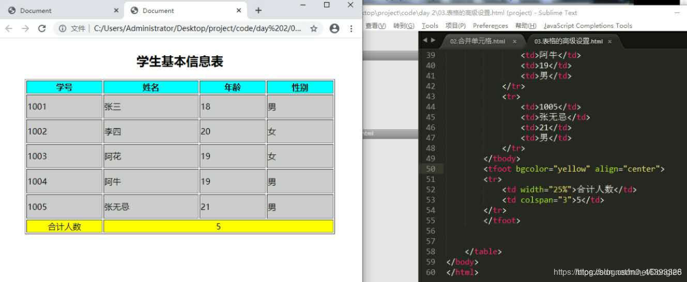
Task: View site information icon in address bar
Action: [63, 29]
